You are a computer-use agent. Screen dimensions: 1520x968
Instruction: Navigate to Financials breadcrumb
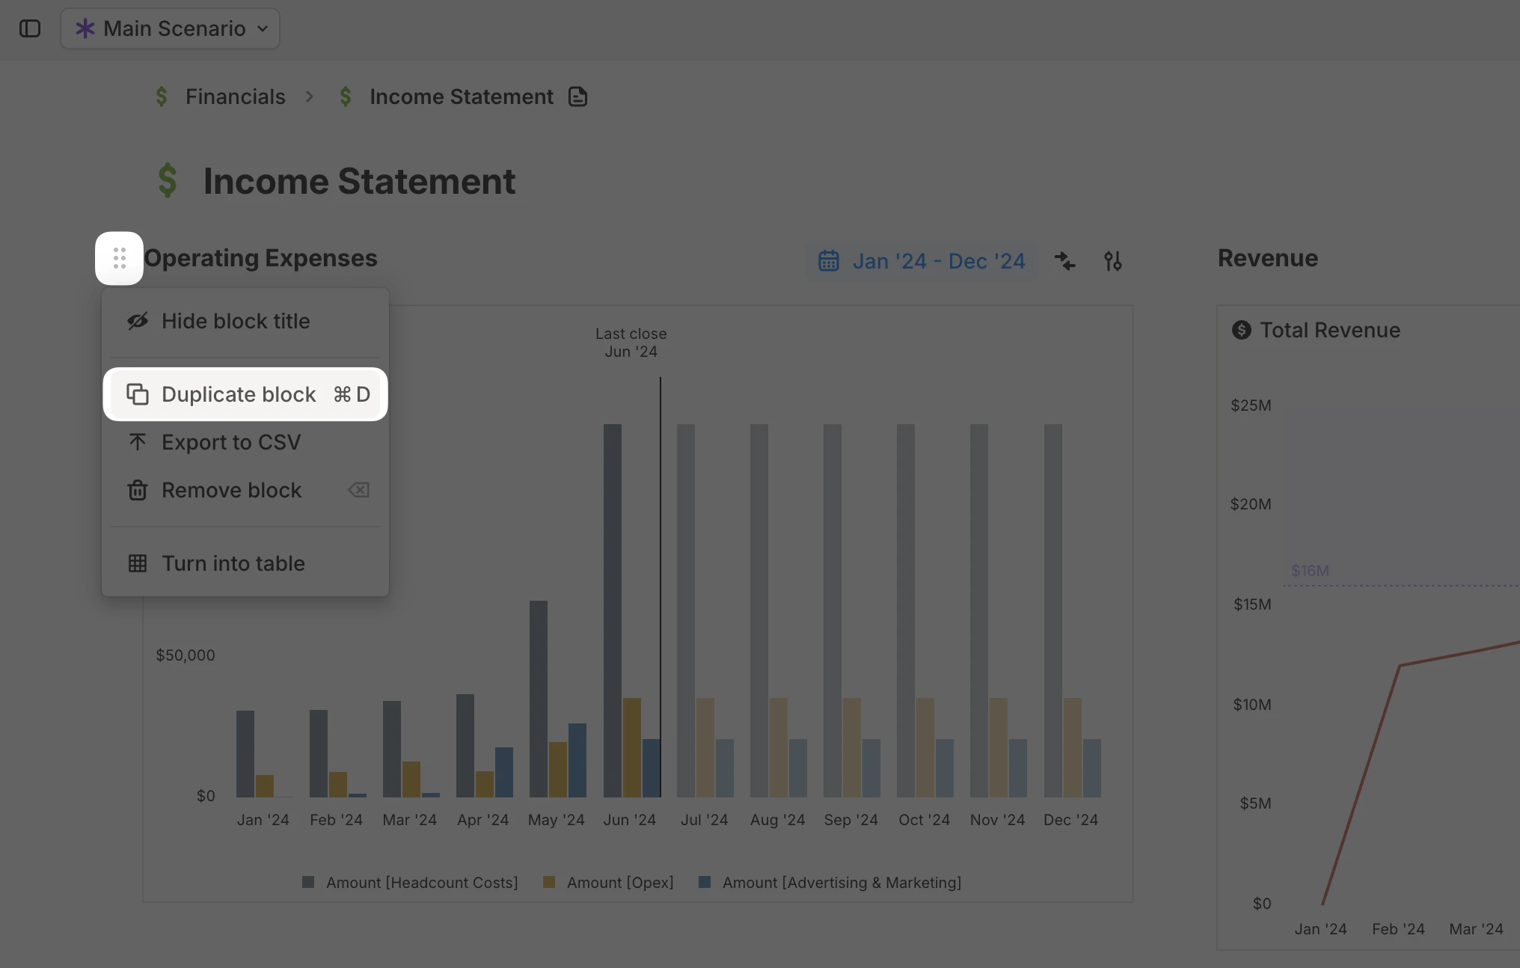[x=235, y=97]
